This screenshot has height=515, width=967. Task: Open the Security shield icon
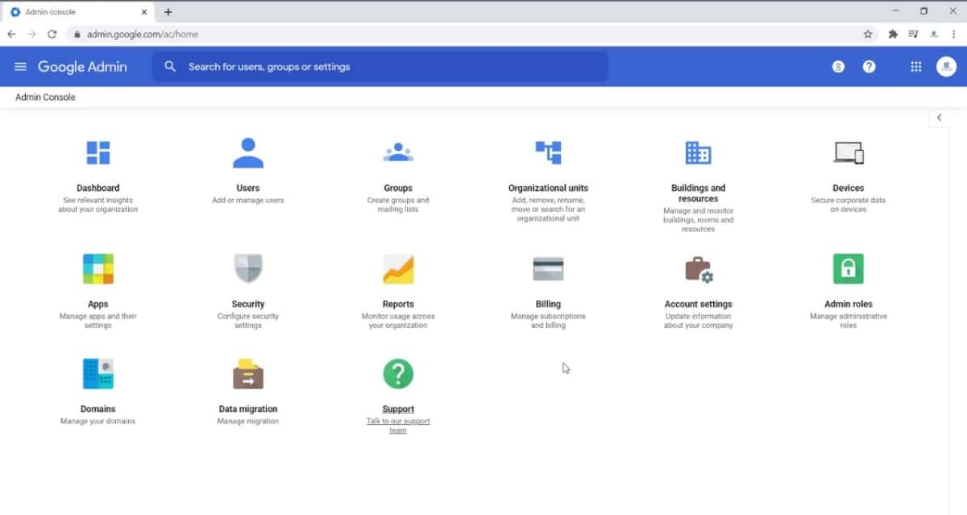(x=248, y=269)
